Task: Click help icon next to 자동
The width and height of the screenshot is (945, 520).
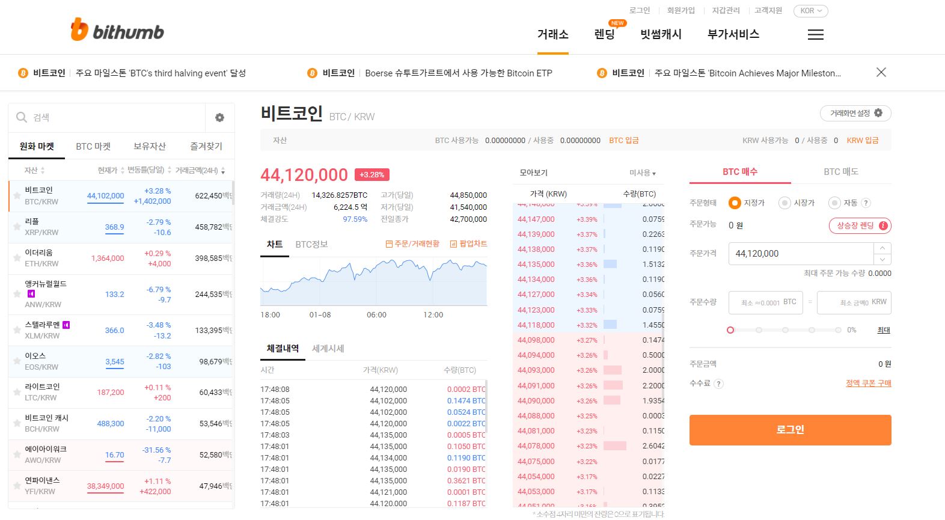Action: click(866, 203)
